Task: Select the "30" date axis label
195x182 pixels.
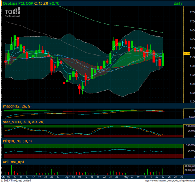Action: point(181,177)
